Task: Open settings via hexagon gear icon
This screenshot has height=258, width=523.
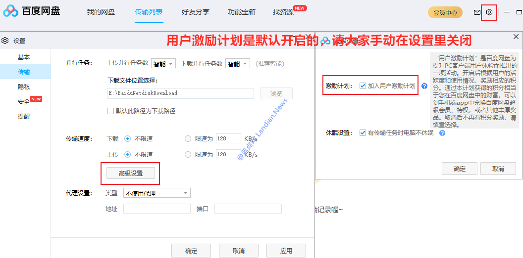Action: (x=489, y=12)
